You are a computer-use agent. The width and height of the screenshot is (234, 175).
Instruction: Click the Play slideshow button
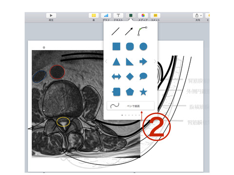51,16
